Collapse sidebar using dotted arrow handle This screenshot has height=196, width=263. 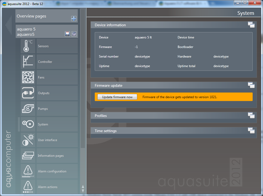(x=9, y=25)
